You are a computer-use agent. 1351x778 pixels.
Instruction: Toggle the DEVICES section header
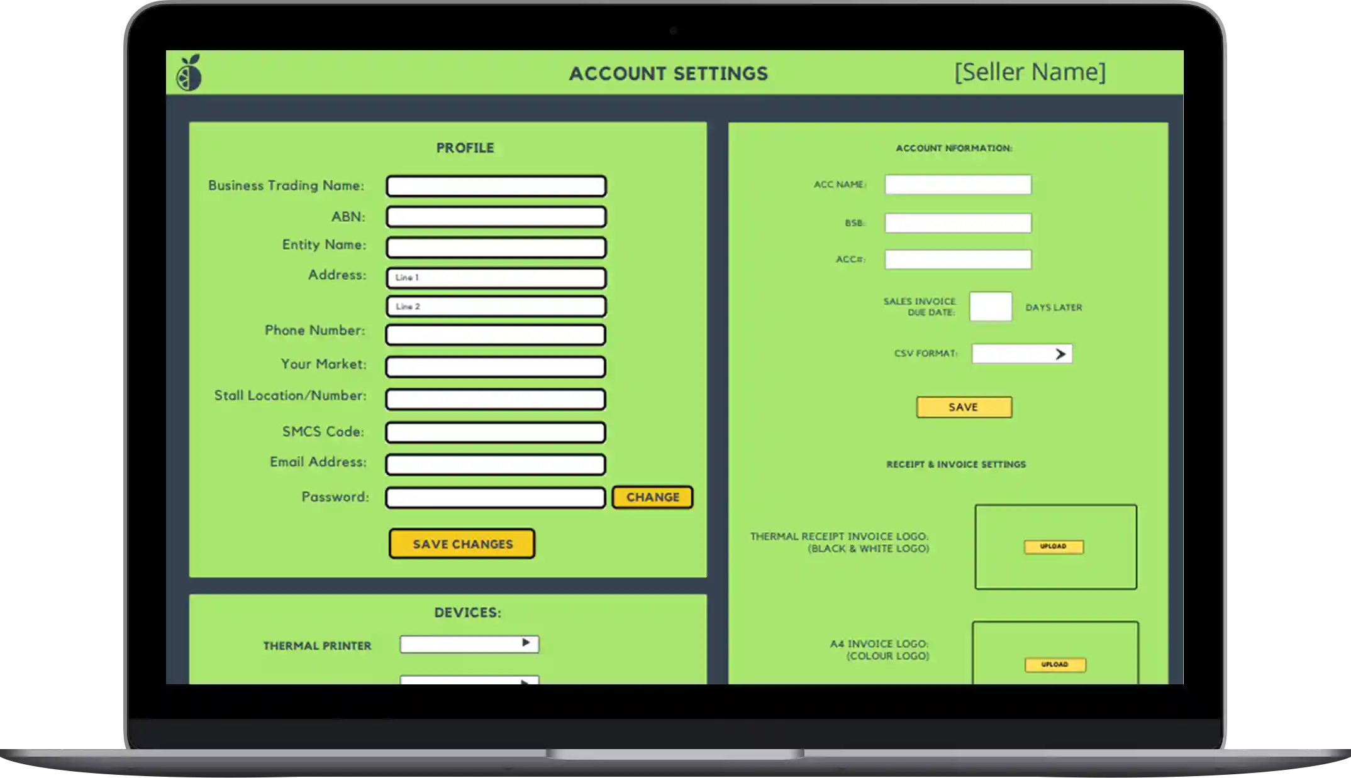[x=467, y=612]
